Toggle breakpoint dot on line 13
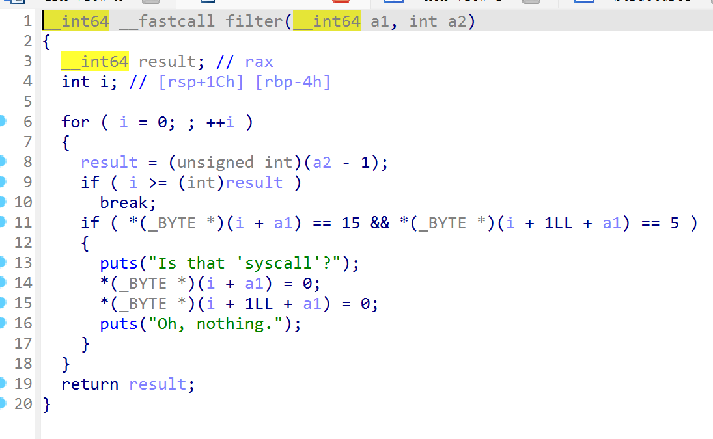The image size is (713, 439). click(3, 262)
